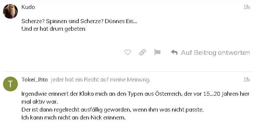Visit the Kudo username link
258x130 pixels.
(28, 7)
